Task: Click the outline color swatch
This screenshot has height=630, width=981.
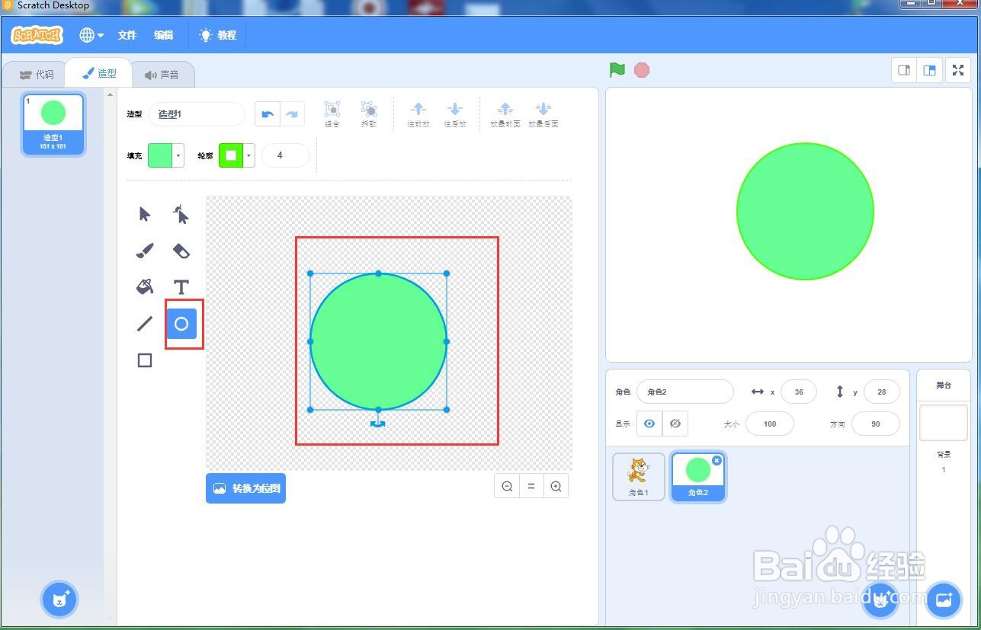Action: point(231,155)
